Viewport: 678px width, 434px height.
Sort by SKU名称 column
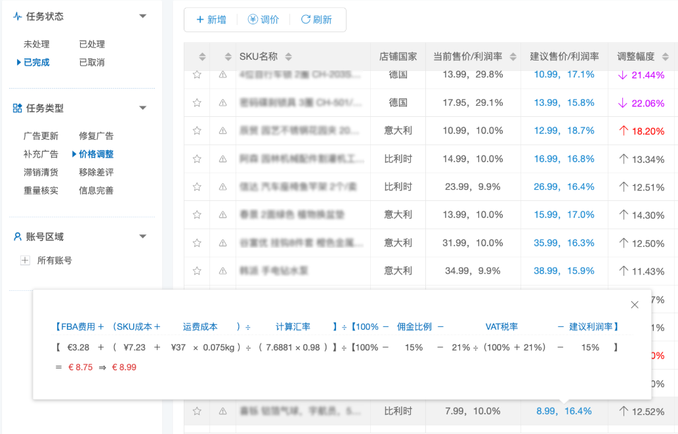tap(288, 56)
